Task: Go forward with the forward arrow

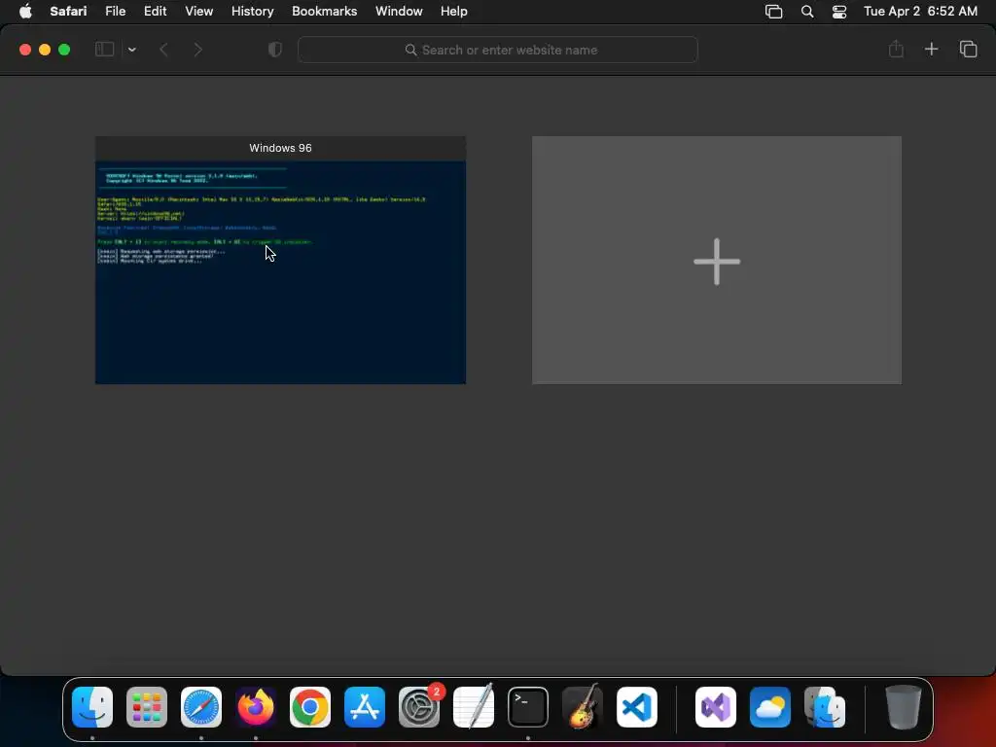Action: click(x=197, y=49)
